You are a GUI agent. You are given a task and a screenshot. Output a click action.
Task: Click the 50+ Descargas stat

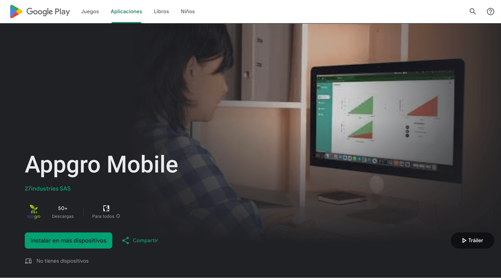[x=63, y=212]
